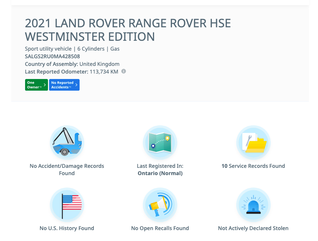The image size is (318, 241).
Task: Open the One Owner badge
Action: click(x=36, y=85)
